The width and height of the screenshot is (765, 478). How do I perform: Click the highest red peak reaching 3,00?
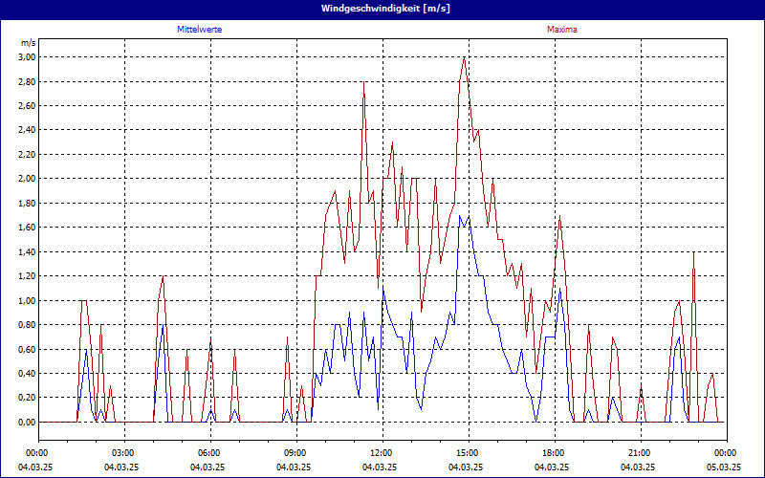coord(464,57)
